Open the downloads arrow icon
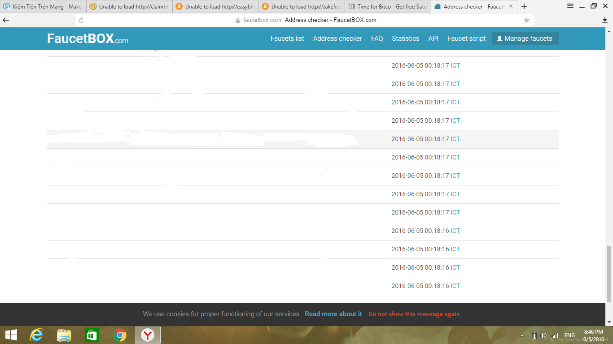 (x=605, y=20)
